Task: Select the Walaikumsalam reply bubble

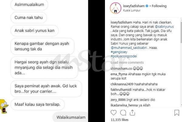Action: (x=70, y=117)
